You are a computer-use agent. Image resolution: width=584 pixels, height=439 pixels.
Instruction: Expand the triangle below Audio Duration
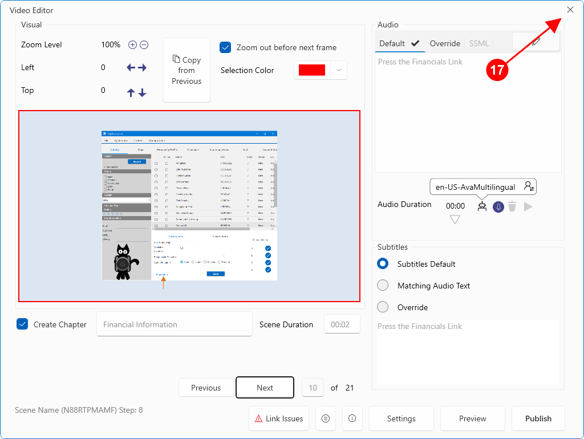[x=455, y=219]
